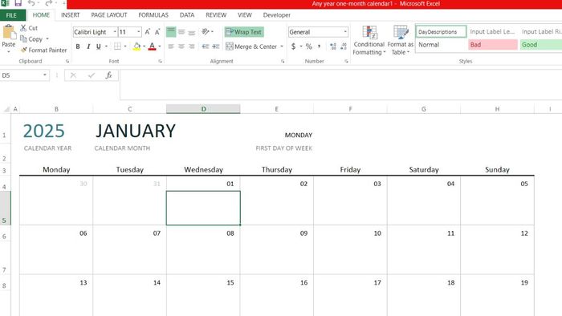The image size is (562, 316).
Task: Click the Save icon in quick access toolbar
Action: (x=18, y=3)
